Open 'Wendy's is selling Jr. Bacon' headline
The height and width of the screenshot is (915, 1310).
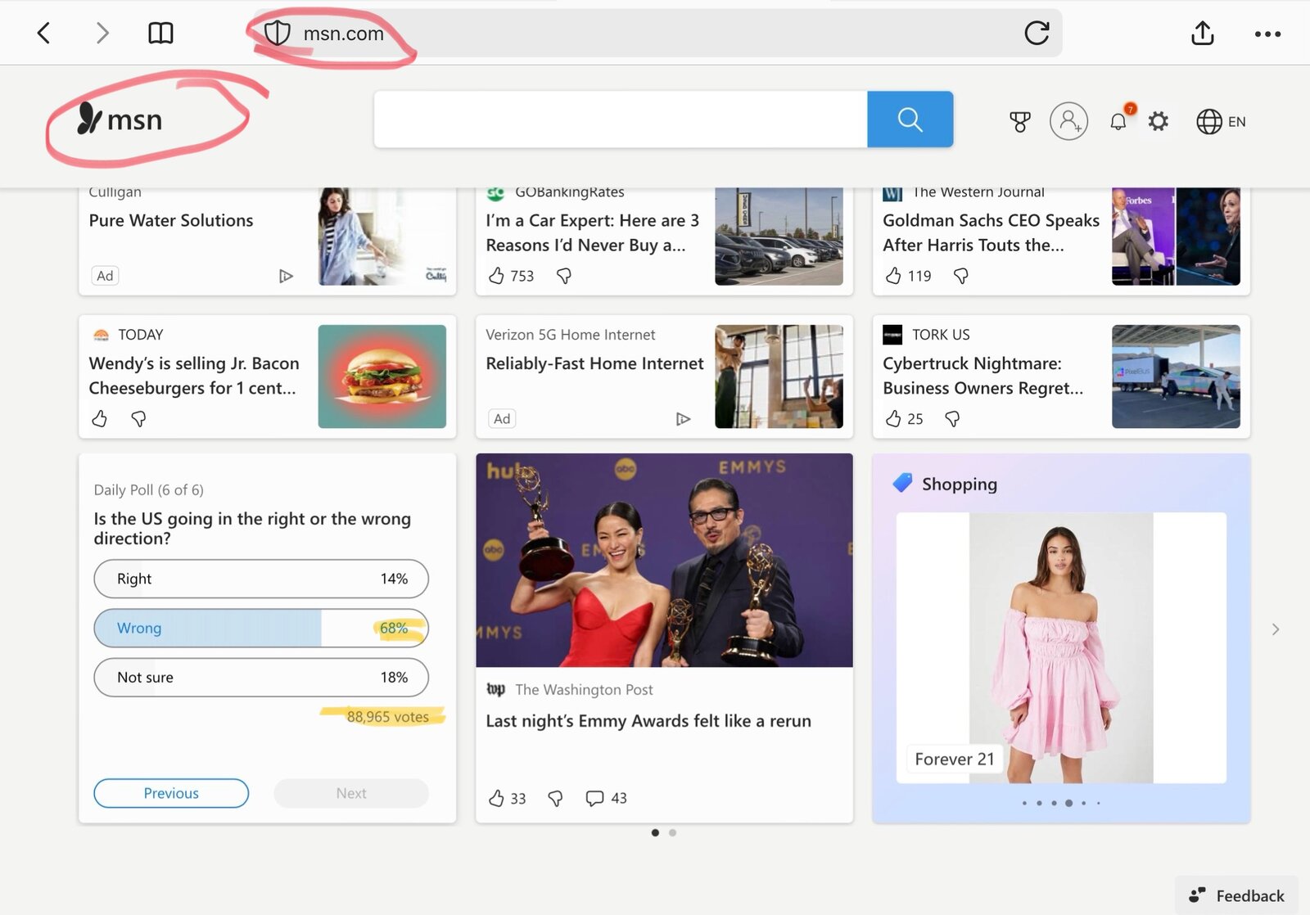194,376
